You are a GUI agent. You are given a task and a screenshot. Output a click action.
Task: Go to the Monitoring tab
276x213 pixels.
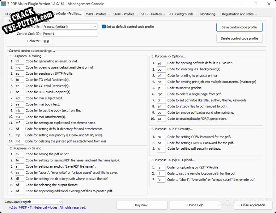click(x=209, y=14)
